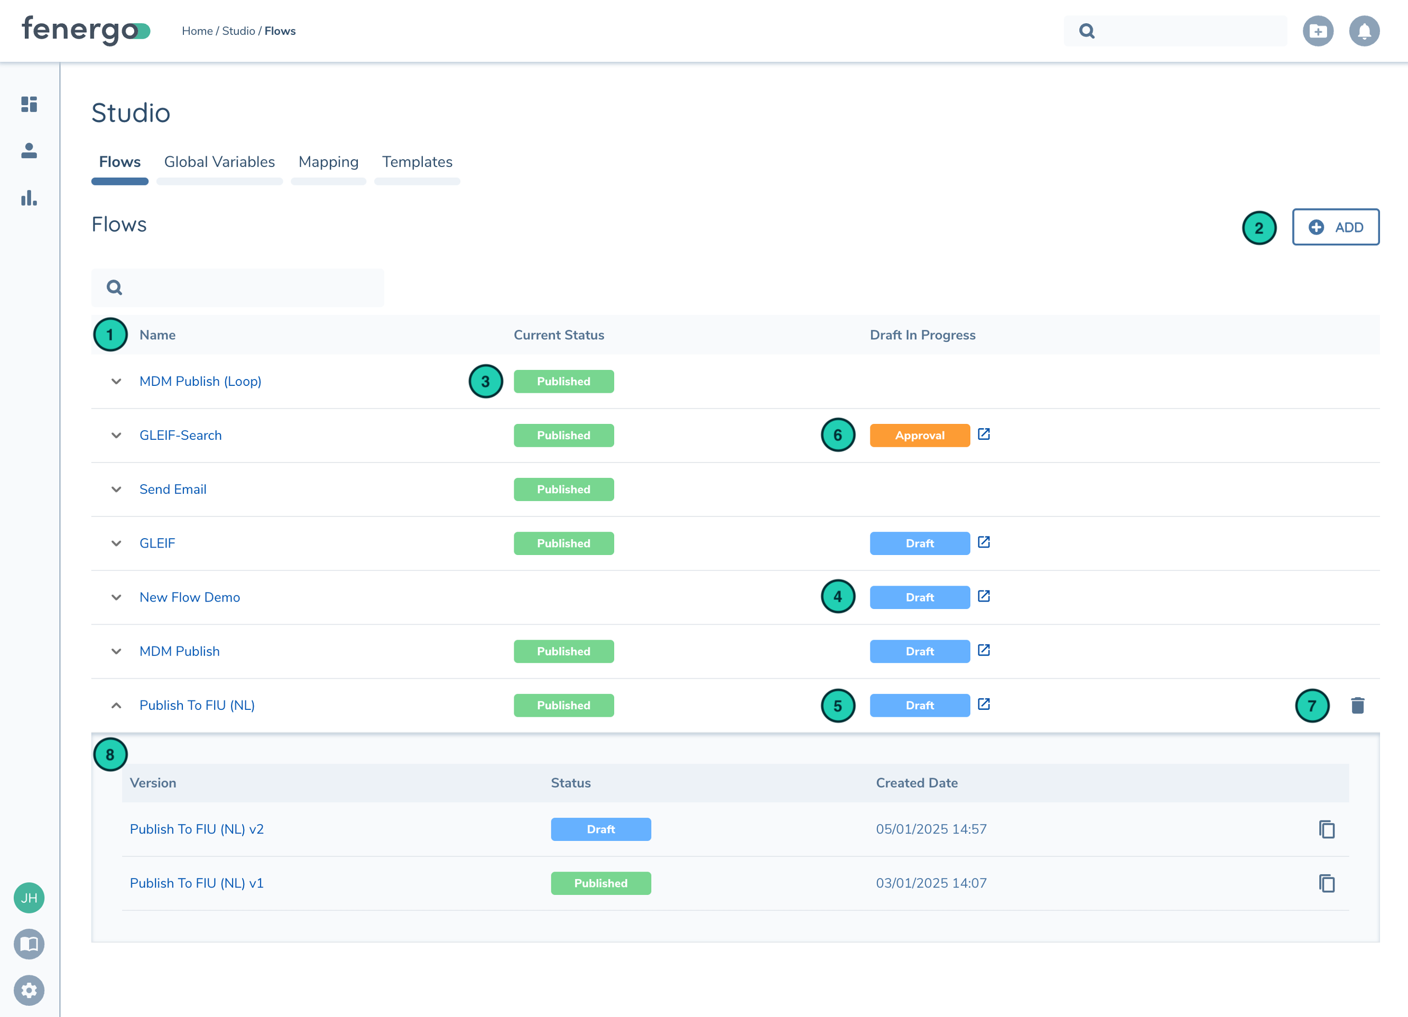Clone Publish To FIU (NL) v2 version
Screen dimensions: 1408x1017
pyautogui.click(x=1327, y=829)
